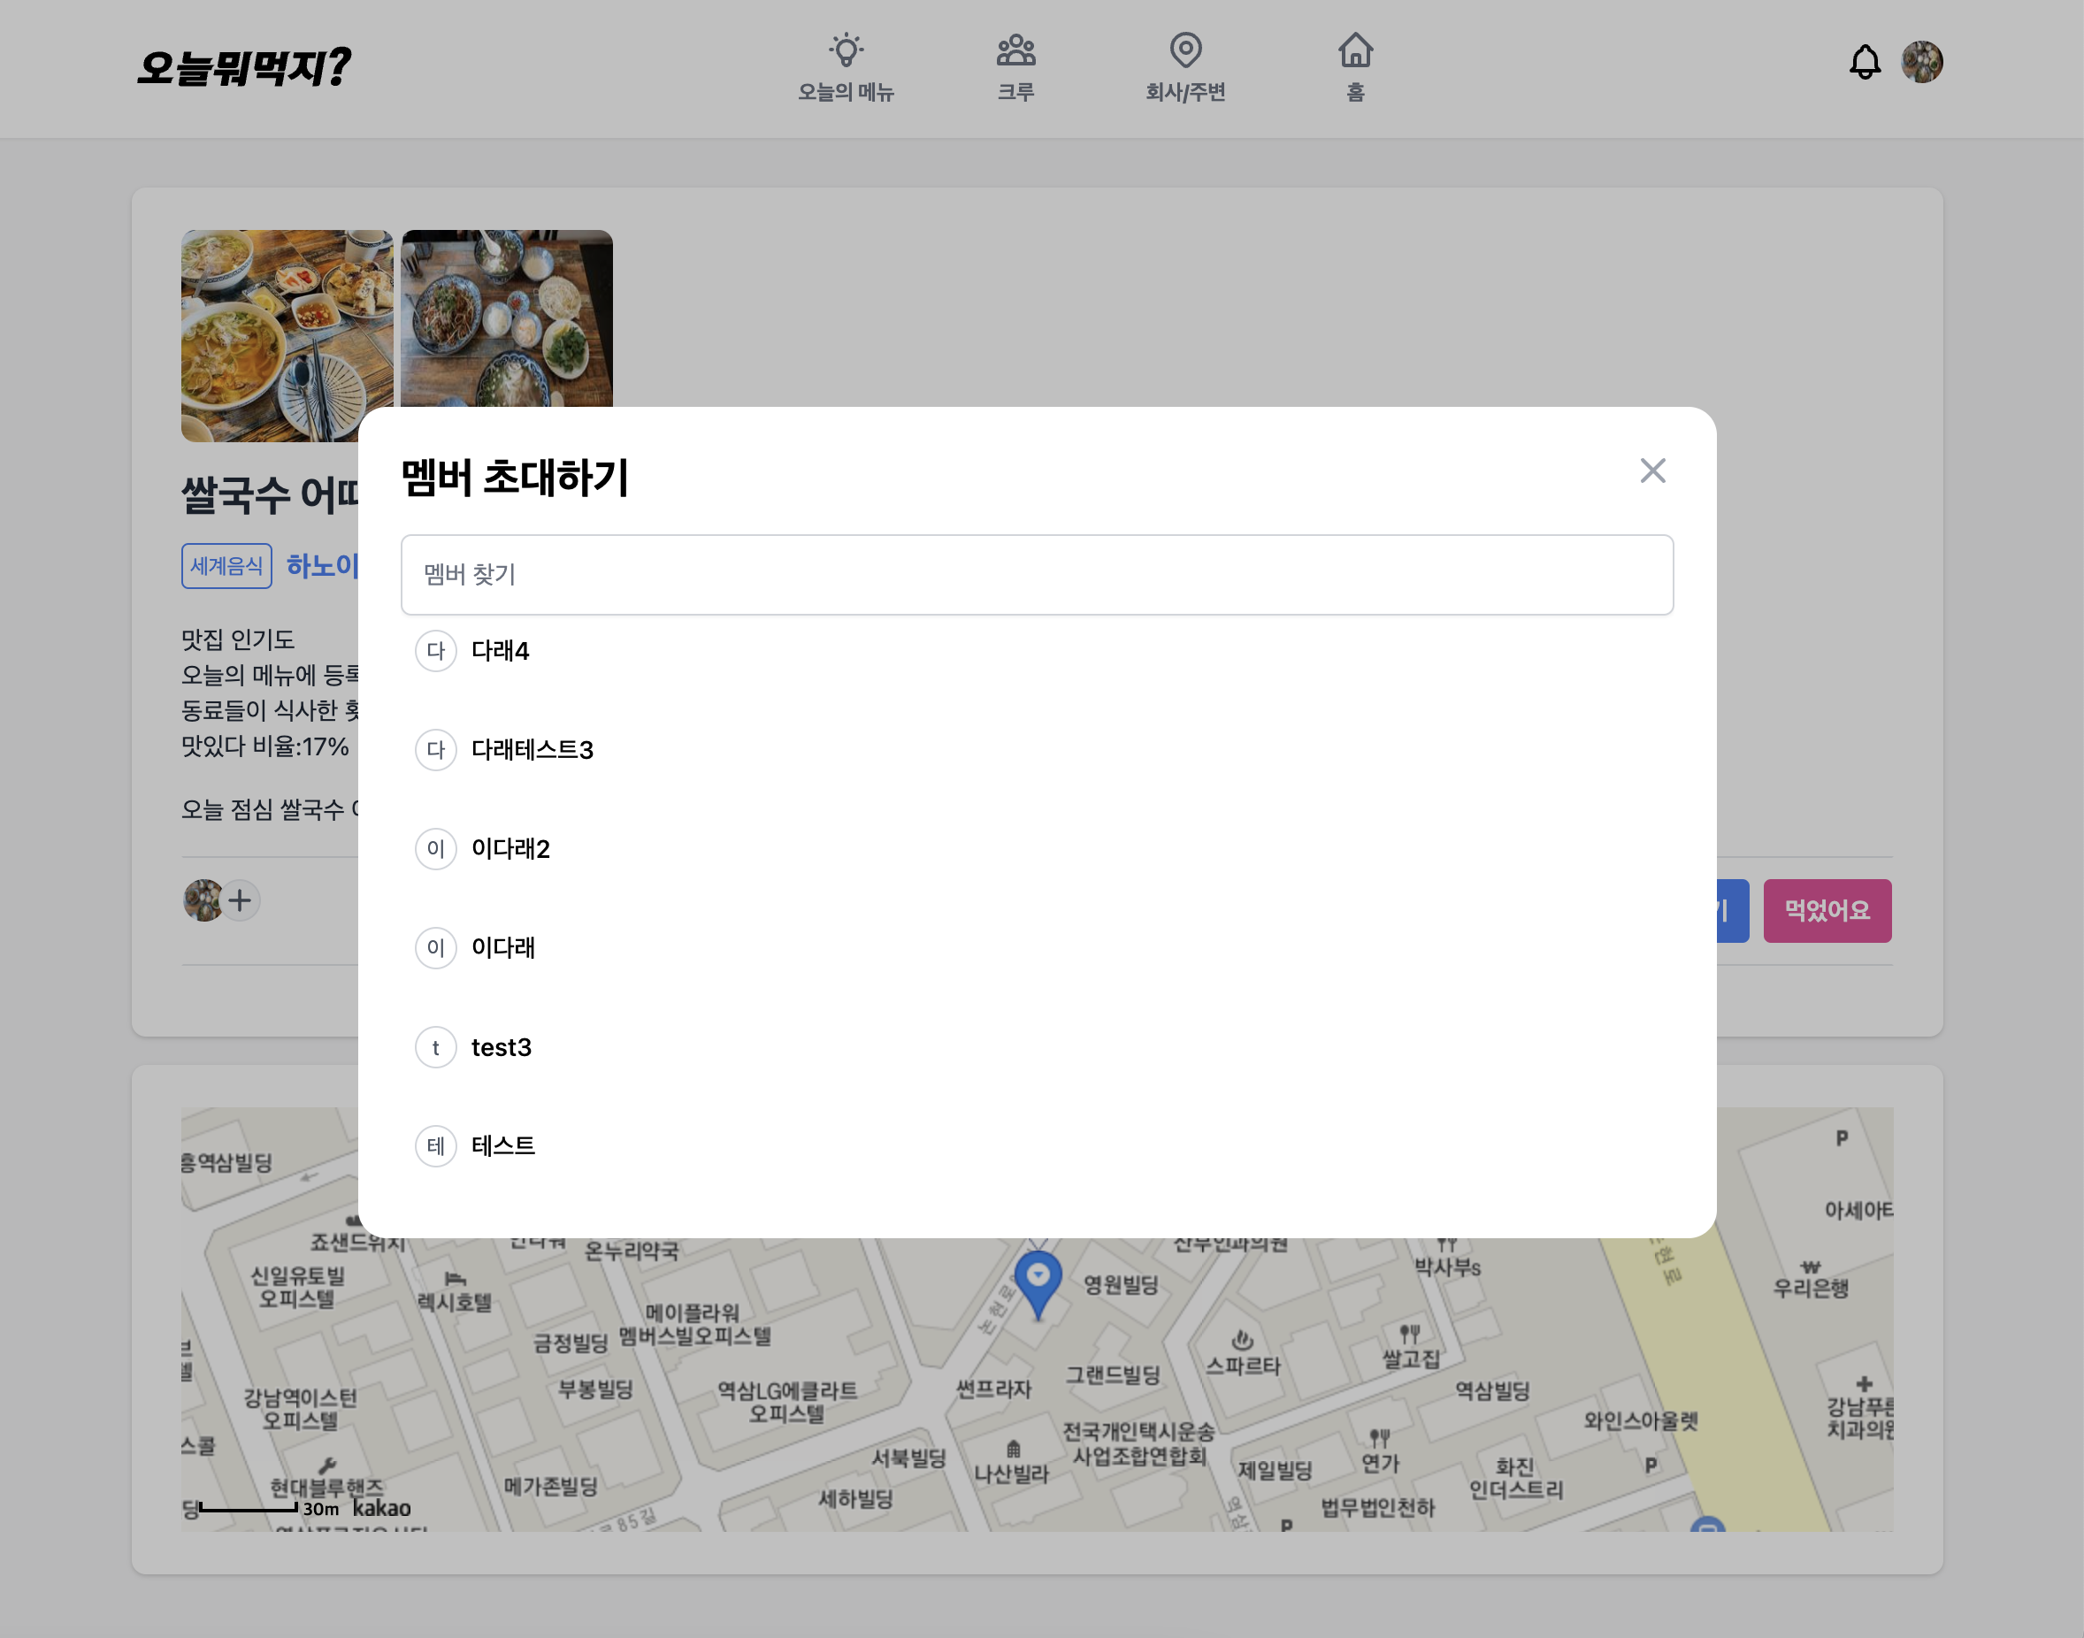This screenshot has width=2084, height=1638.
Task: Click the plus add-member icon
Action: [x=240, y=900]
